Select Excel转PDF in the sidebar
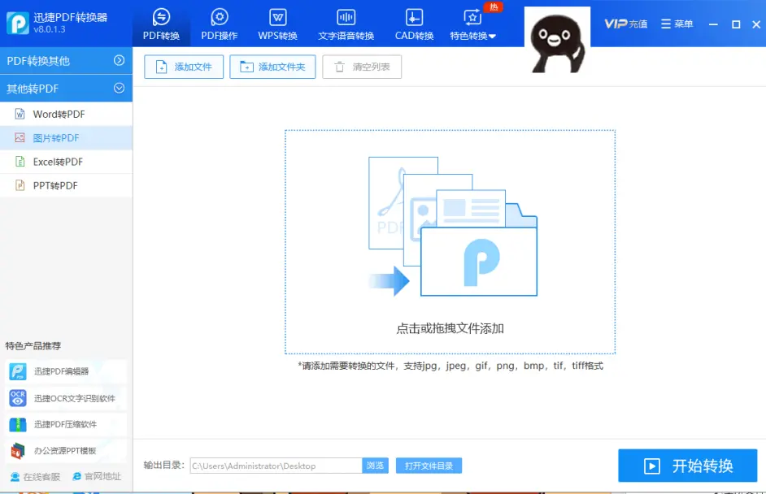 [x=66, y=162]
